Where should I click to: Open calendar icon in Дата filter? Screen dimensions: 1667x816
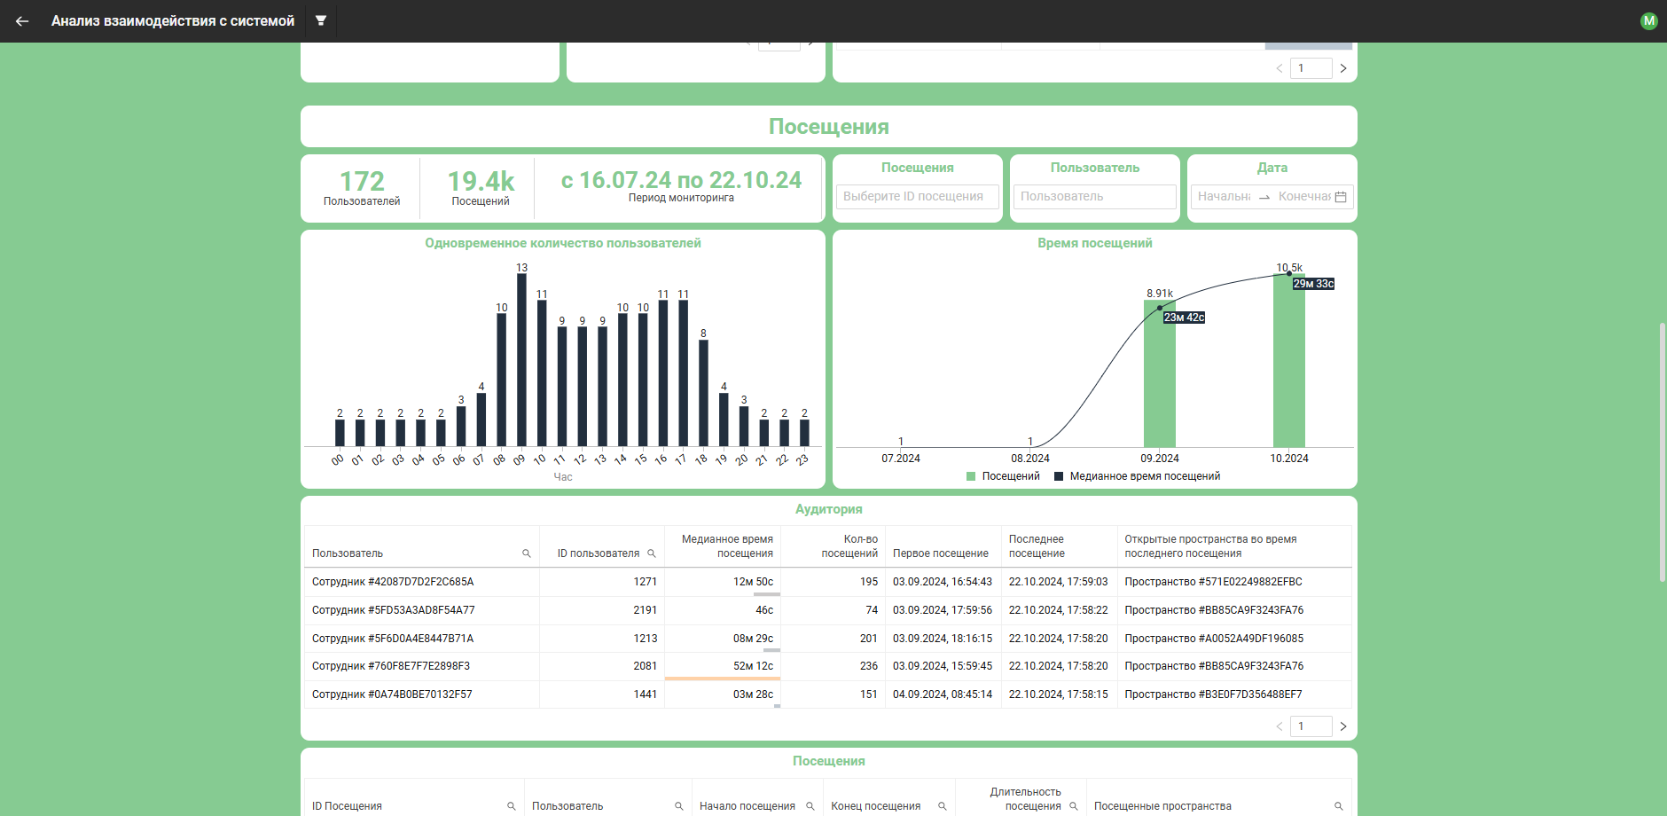pyautogui.click(x=1341, y=197)
